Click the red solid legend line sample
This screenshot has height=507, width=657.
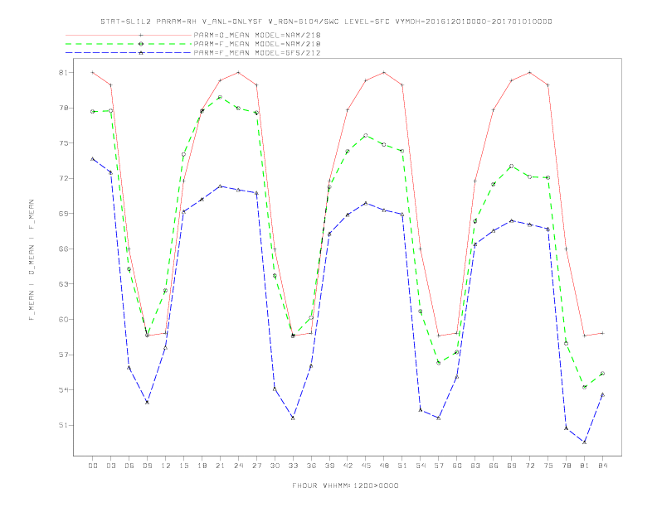[129, 35]
